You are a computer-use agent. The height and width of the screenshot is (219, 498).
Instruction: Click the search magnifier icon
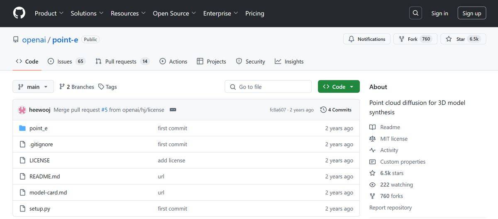pos(415,13)
